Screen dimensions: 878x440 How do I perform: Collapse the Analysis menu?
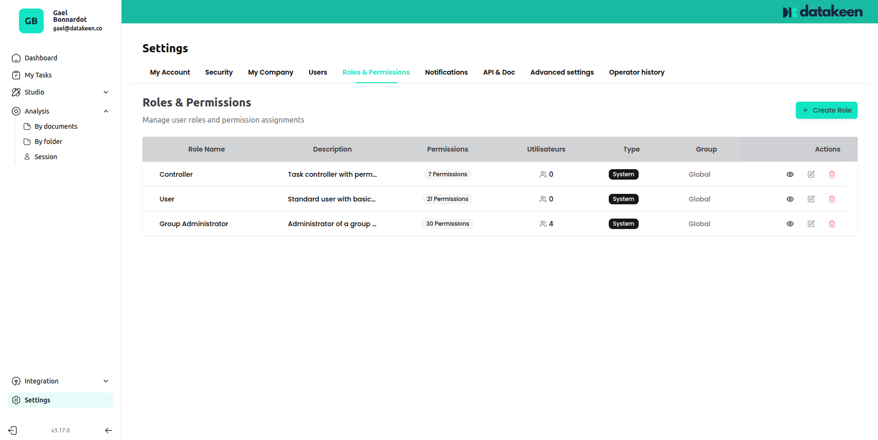coord(105,111)
